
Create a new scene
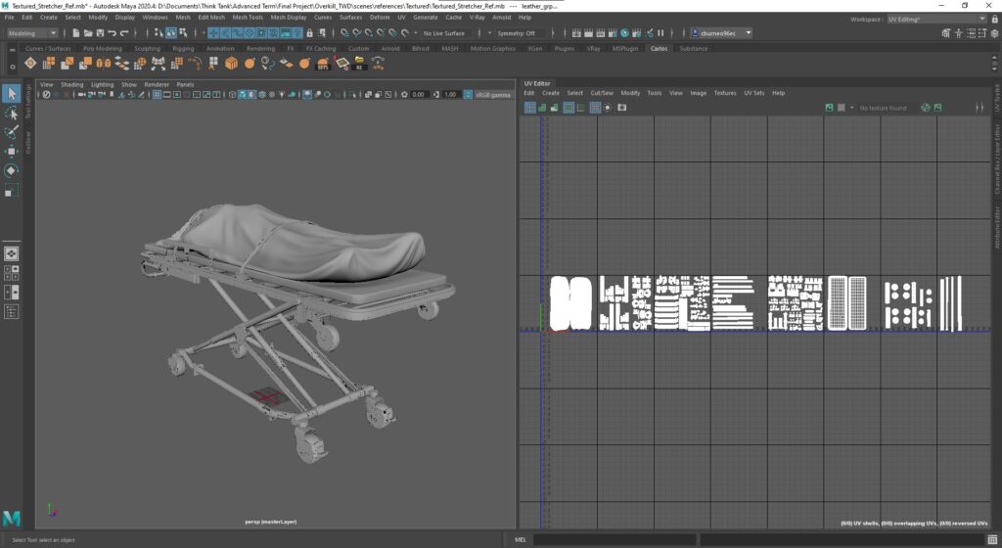(x=76, y=33)
